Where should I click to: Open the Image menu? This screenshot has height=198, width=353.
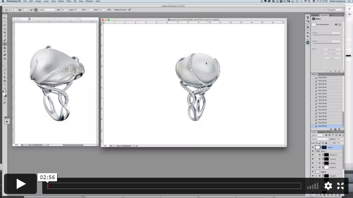[x=38, y=1]
